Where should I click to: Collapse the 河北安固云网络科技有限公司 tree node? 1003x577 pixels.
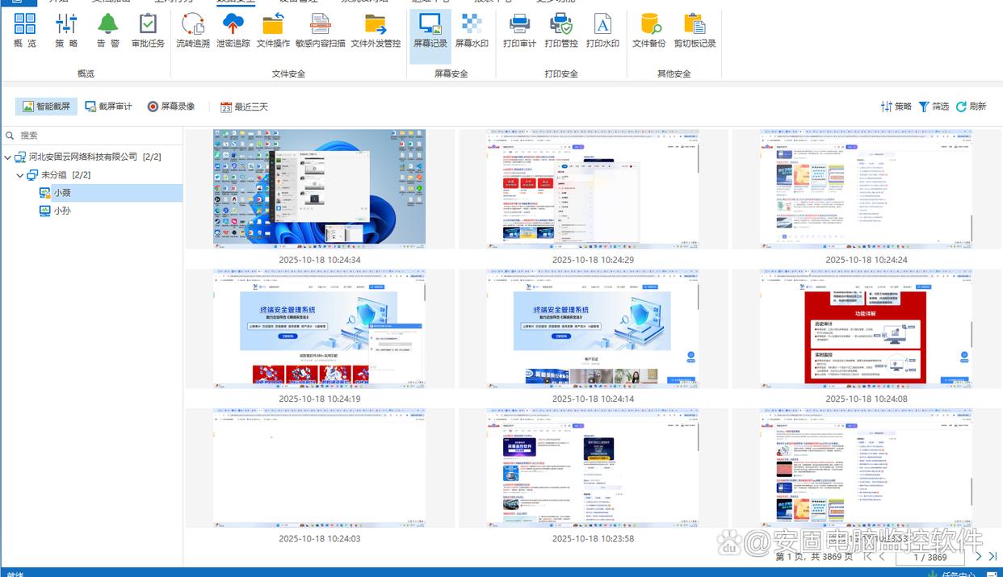(x=8, y=157)
